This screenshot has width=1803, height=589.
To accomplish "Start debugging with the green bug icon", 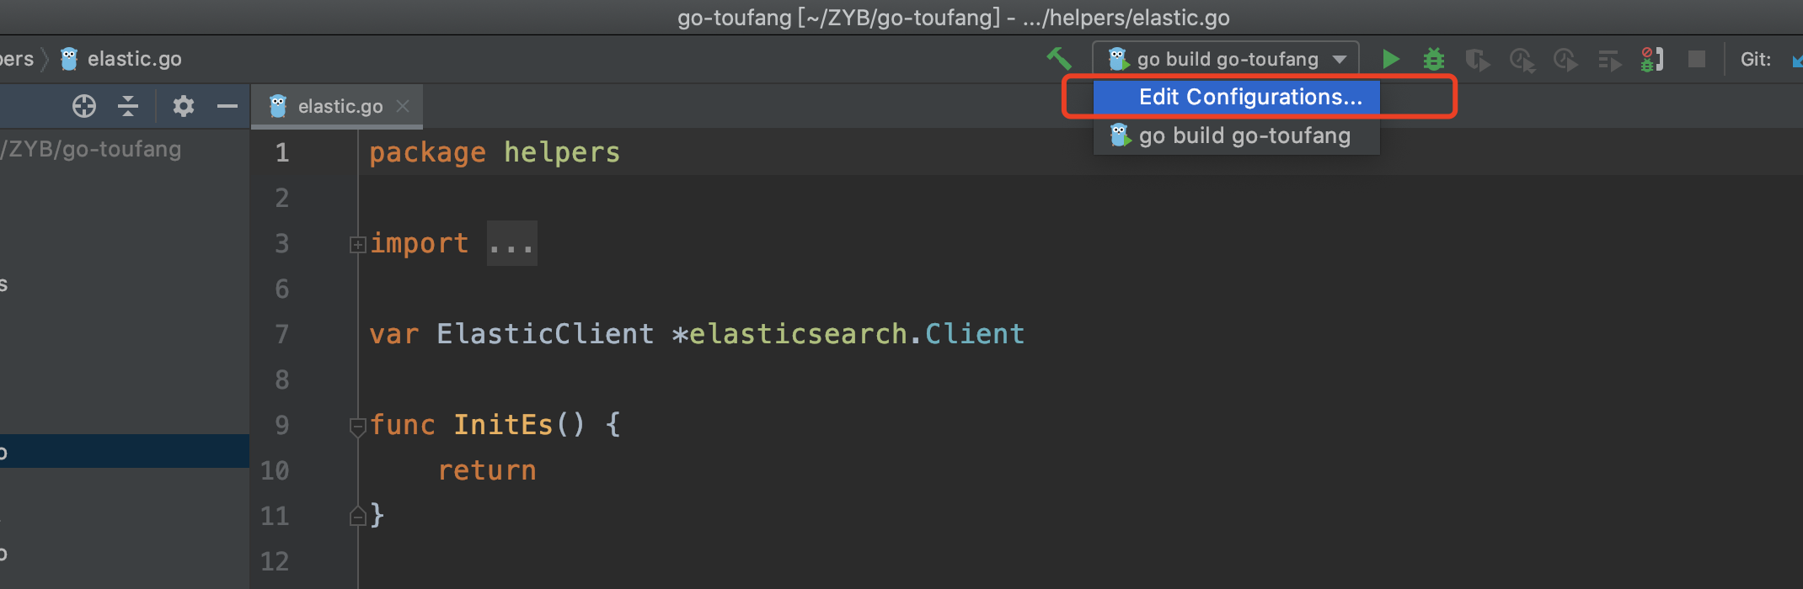I will click(1433, 59).
